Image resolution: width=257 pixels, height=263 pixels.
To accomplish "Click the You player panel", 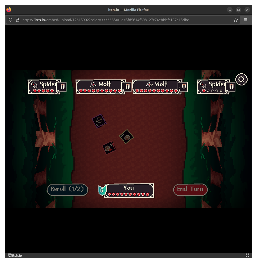I will 129,191.
